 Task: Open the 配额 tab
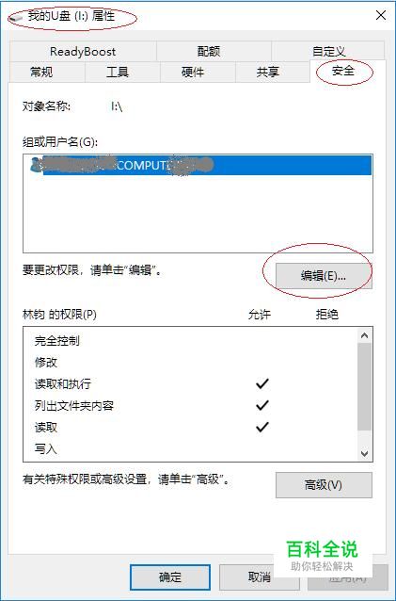209,52
